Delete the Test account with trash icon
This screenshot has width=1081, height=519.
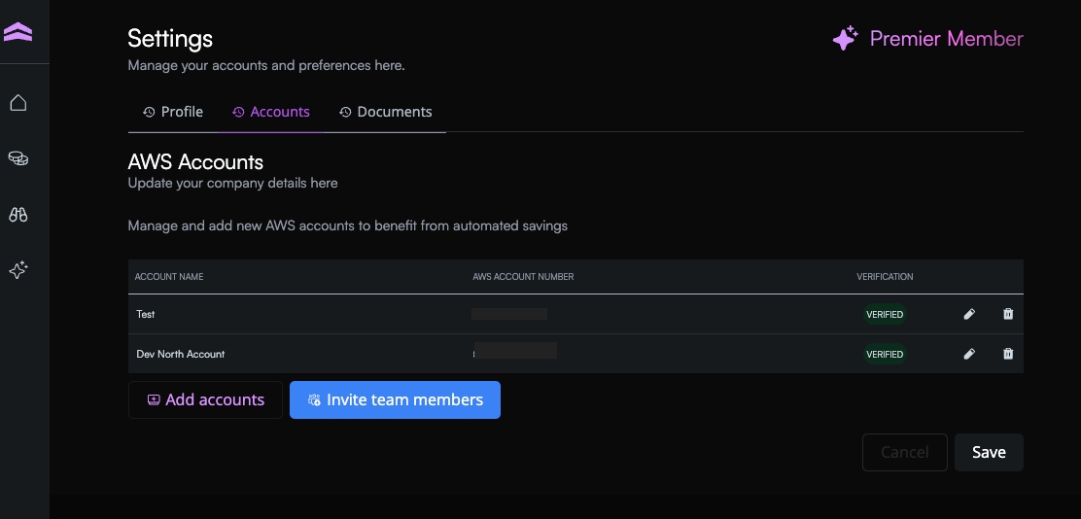pos(1008,314)
